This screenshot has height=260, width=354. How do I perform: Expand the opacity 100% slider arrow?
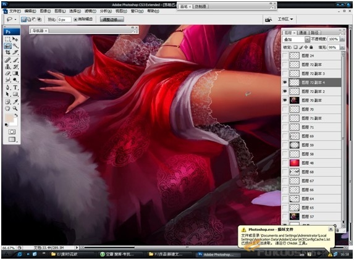coord(342,40)
